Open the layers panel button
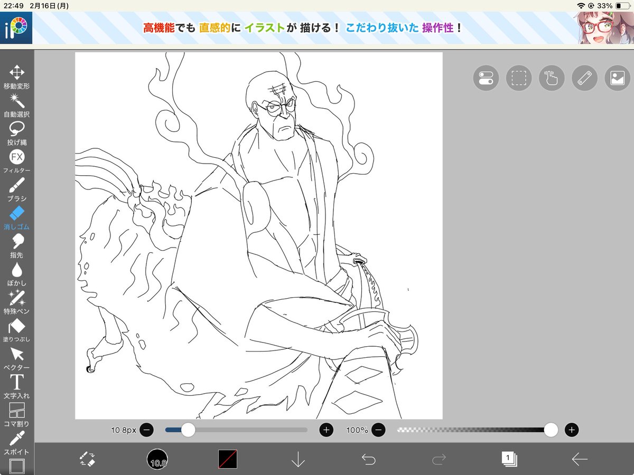The image size is (634, 475). pyautogui.click(x=509, y=459)
